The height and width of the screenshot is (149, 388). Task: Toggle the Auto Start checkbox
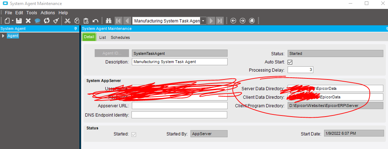pyautogui.click(x=290, y=62)
